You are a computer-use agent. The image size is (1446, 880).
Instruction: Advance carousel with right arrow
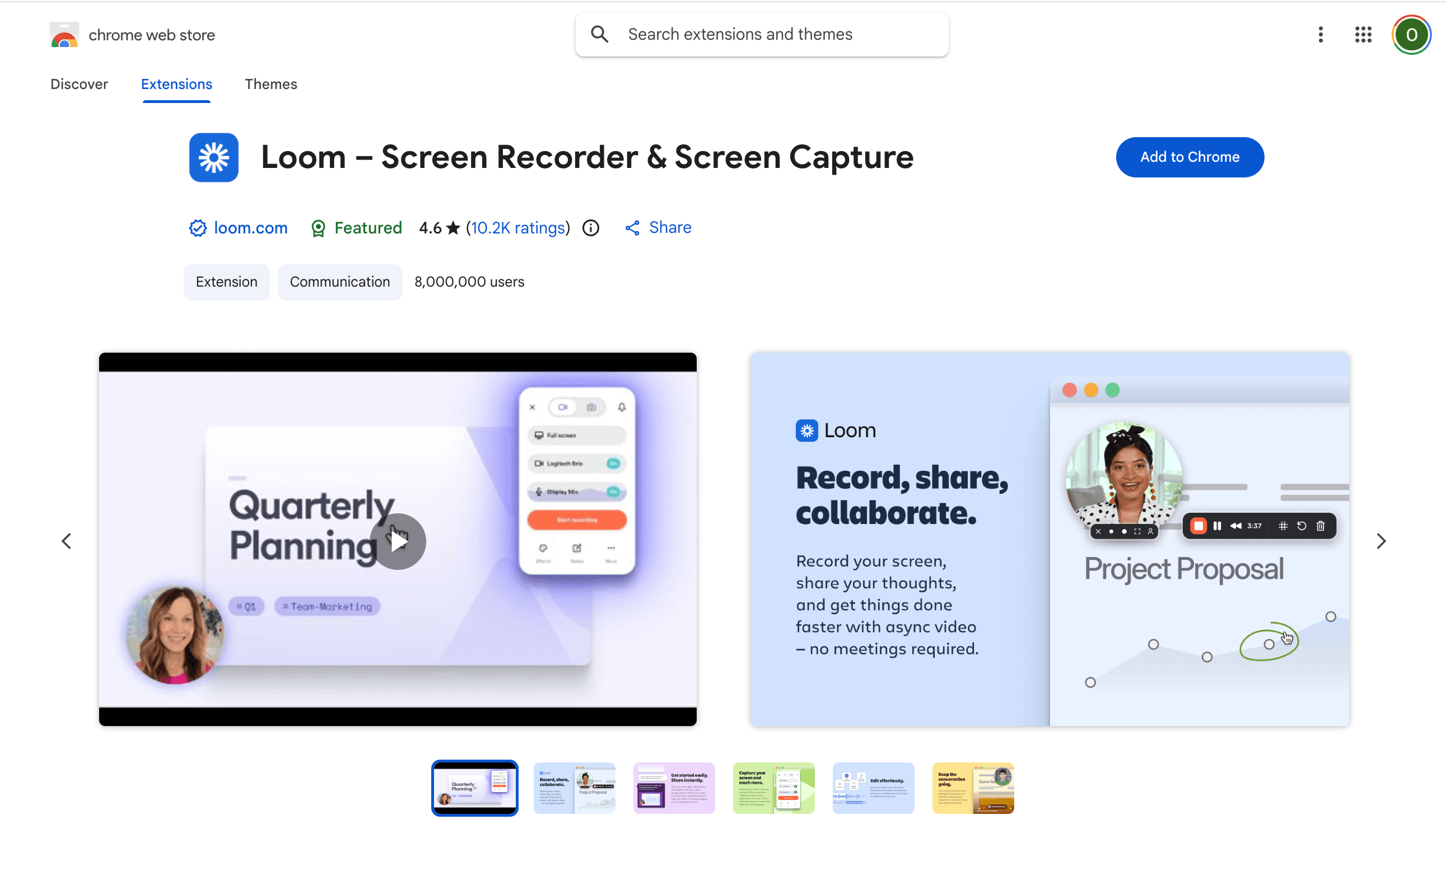click(1382, 540)
